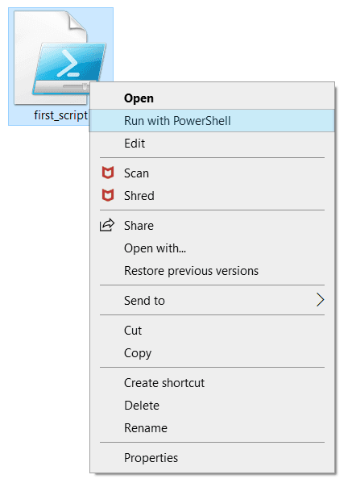352x483 pixels.
Task: Choose Open from the context menu
Action: pyautogui.click(x=212, y=98)
